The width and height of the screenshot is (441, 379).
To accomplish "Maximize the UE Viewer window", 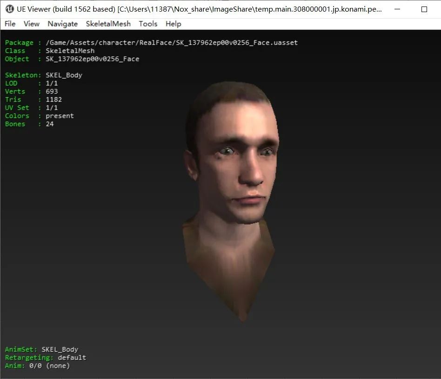I will 424,9.
